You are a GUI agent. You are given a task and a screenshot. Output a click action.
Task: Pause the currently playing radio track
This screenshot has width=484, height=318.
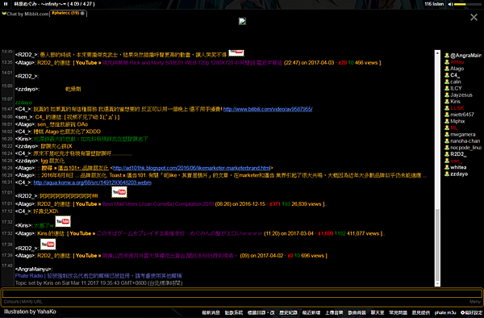tap(6, 4)
